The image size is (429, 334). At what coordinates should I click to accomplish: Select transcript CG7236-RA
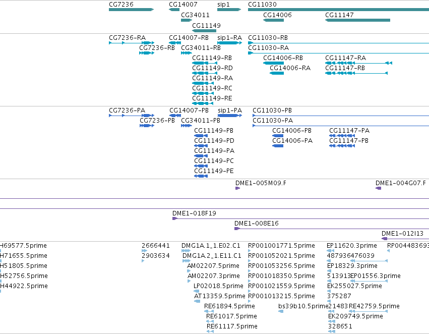(x=127, y=37)
